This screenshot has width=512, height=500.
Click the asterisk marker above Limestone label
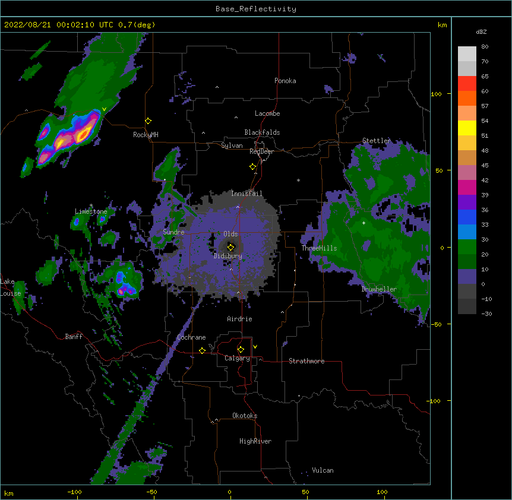point(91,205)
